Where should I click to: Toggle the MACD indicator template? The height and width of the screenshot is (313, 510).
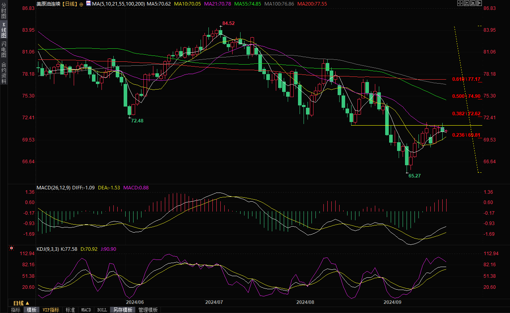[86, 310]
